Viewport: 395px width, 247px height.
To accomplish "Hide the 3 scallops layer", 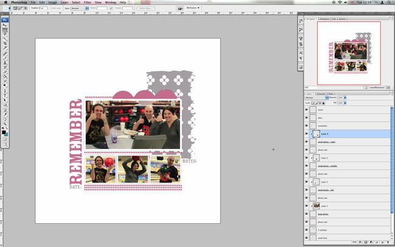I will pos(307,230).
